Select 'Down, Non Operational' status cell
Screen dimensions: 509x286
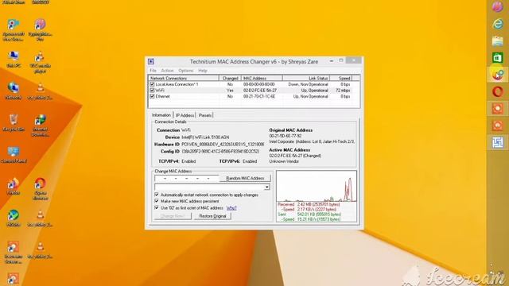(308, 84)
